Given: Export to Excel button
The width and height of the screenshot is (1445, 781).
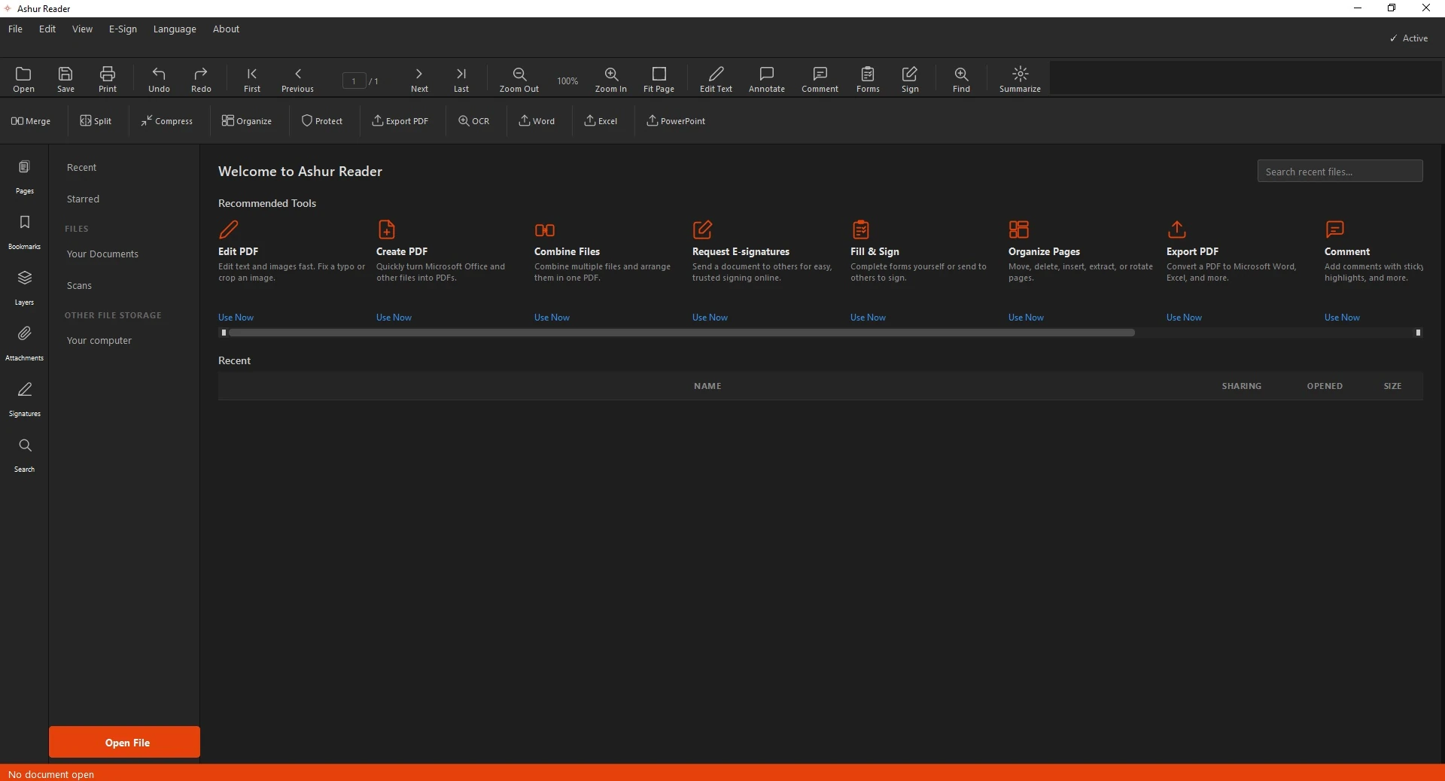Looking at the screenshot, I should point(601,121).
